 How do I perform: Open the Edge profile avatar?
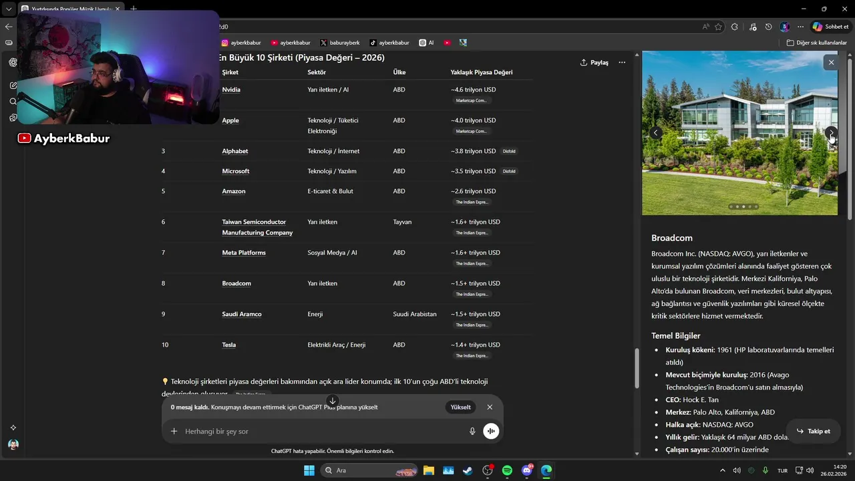click(x=785, y=27)
